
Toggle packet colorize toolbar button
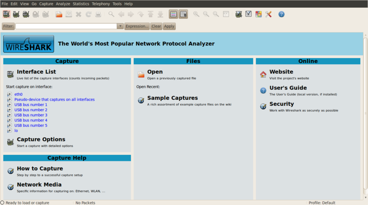173,14
